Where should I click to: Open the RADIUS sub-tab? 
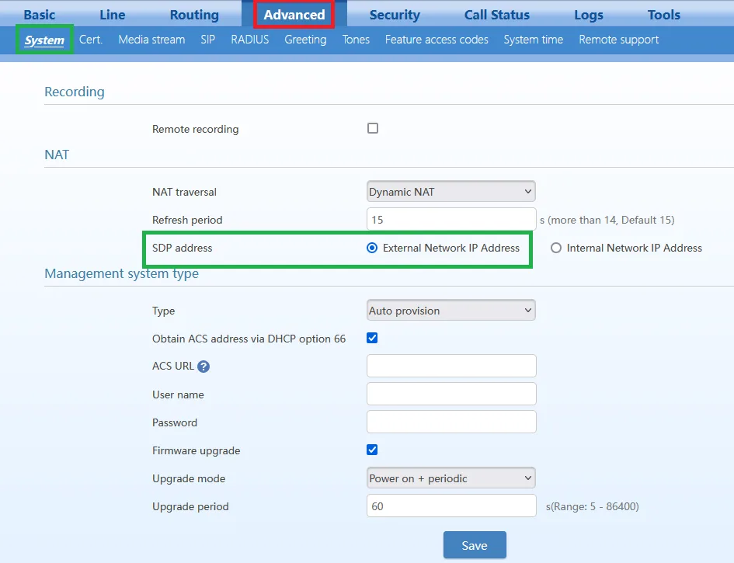(x=250, y=40)
